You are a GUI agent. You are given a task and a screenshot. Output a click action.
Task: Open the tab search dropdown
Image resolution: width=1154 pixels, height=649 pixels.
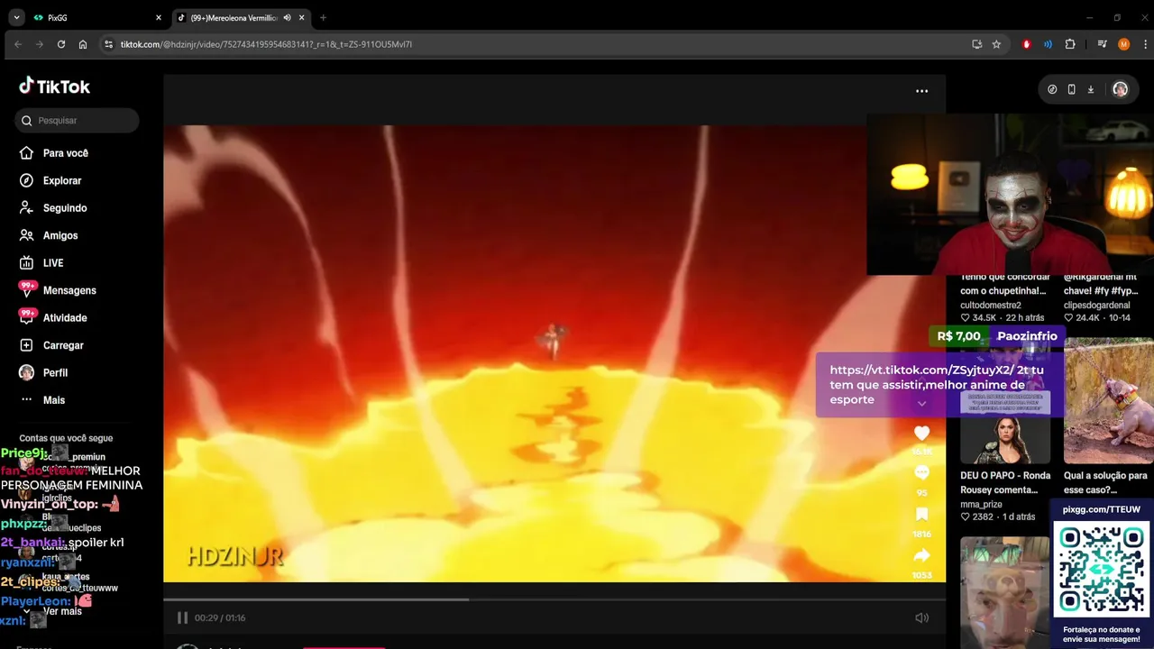click(x=16, y=17)
